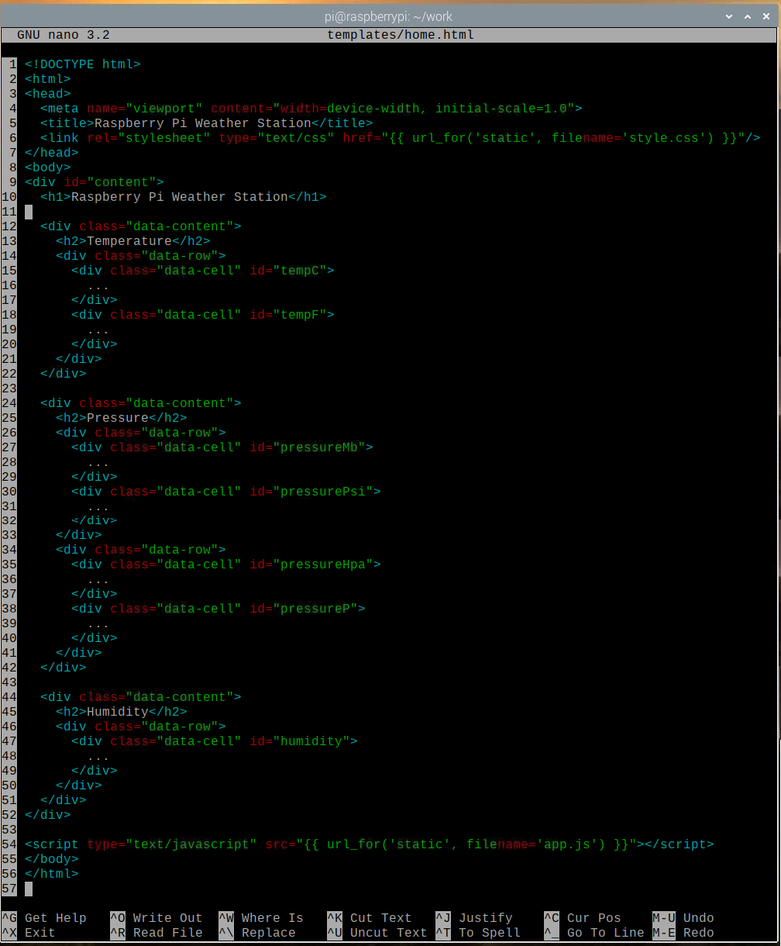This screenshot has width=781, height=946.
Task: Click the opening <body> tag on line 8
Action: coord(48,167)
